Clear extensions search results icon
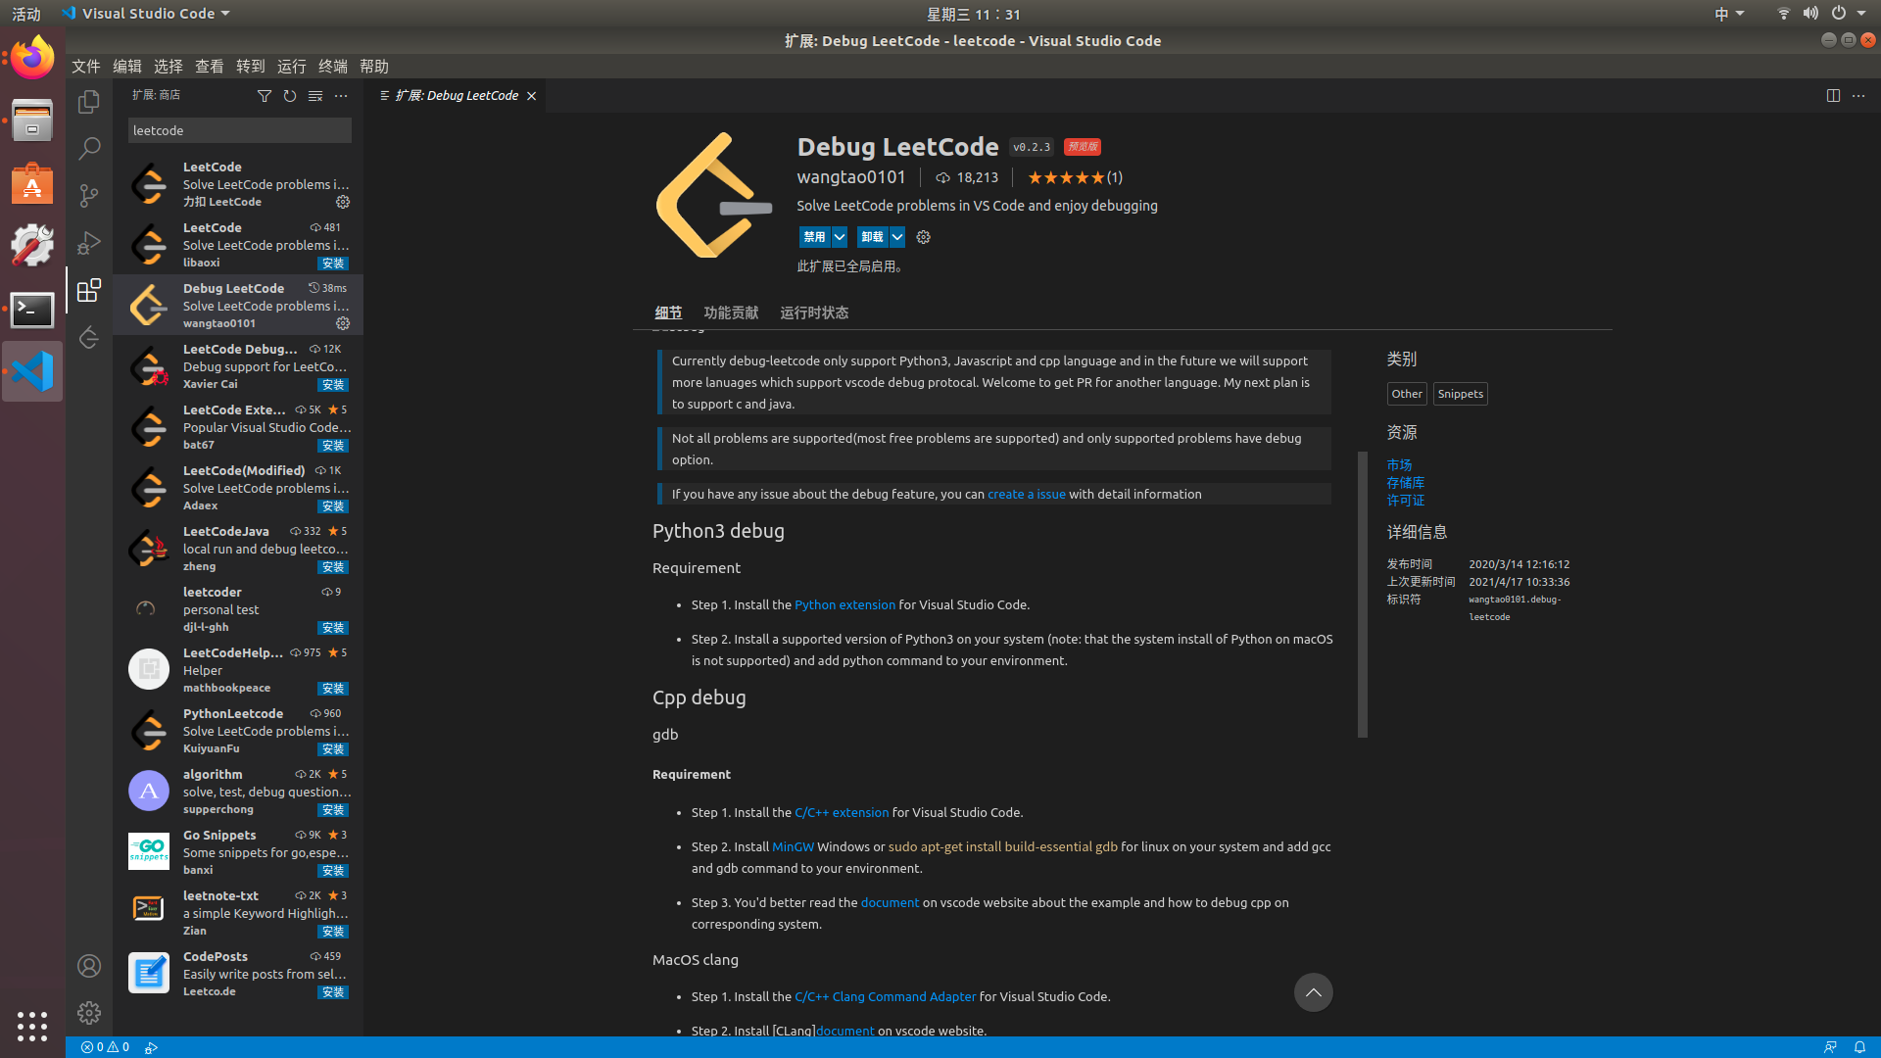Screen dimensions: 1881x1058 315,96
